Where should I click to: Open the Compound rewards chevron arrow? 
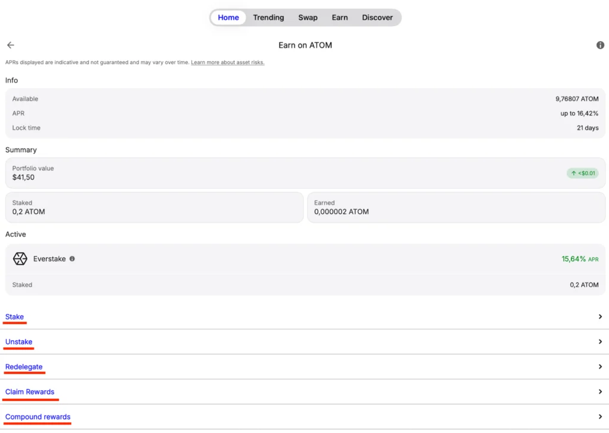[600, 416]
